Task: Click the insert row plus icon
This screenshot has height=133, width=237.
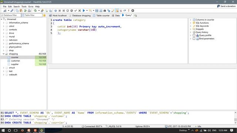Action: click(x=67, y=11)
